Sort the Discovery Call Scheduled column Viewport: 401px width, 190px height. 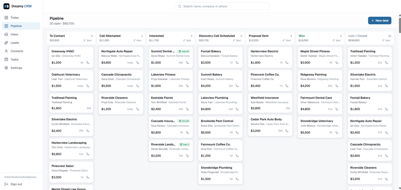[x=238, y=40]
